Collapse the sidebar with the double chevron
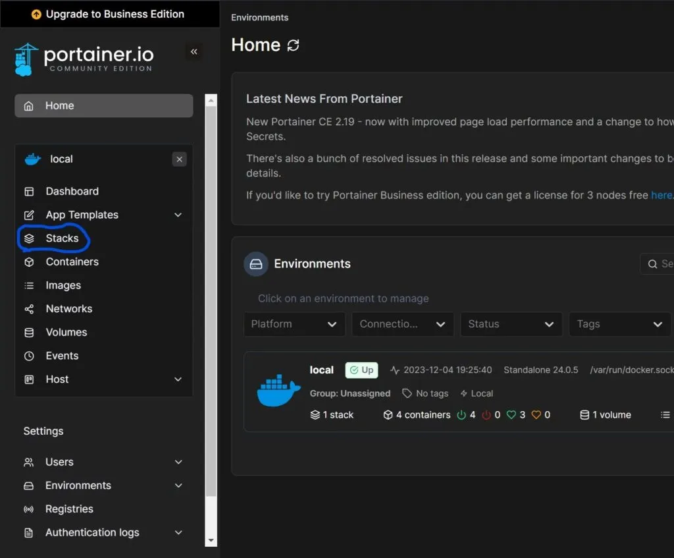 click(194, 51)
